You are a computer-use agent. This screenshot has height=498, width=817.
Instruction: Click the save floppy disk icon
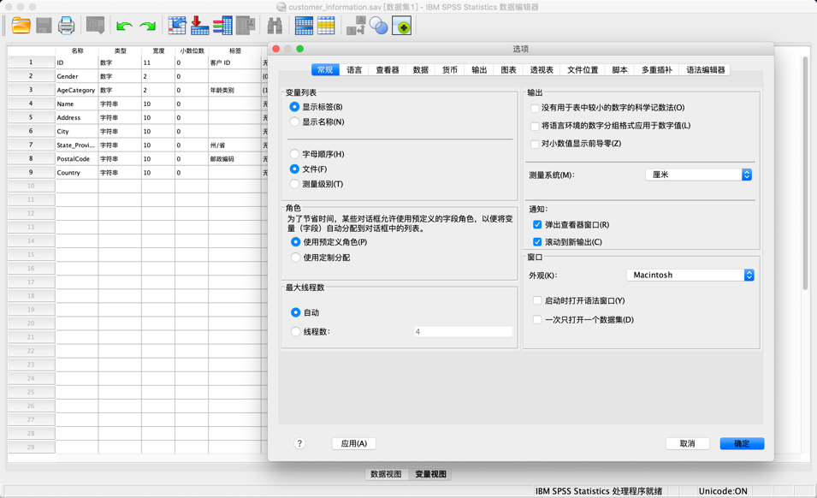click(x=44, y=26)
